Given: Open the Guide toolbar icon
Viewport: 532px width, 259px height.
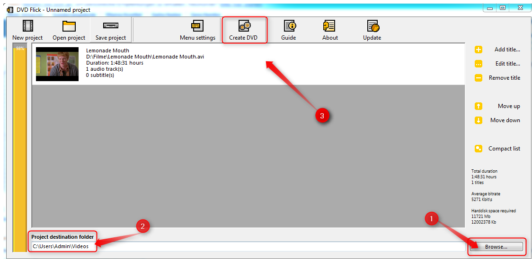Looking at the screenshot, I should click(x=289, y=26).
